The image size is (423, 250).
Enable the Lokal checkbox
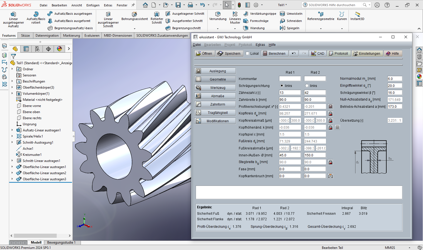247,54
